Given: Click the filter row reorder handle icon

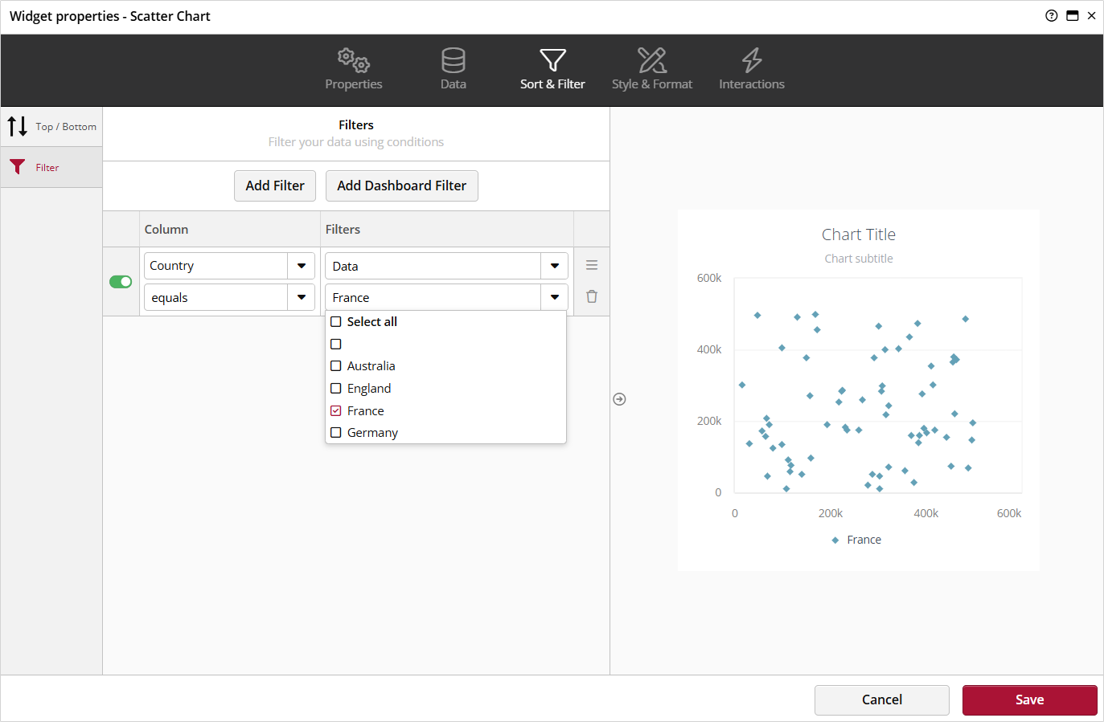Looking at the screenshot, I should pyautogui.click(x=592, y=265).
